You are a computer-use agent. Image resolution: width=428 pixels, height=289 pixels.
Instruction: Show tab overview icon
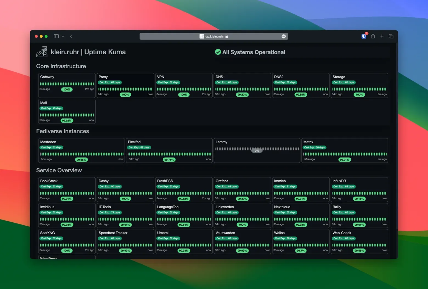click(x=391, y=36)
